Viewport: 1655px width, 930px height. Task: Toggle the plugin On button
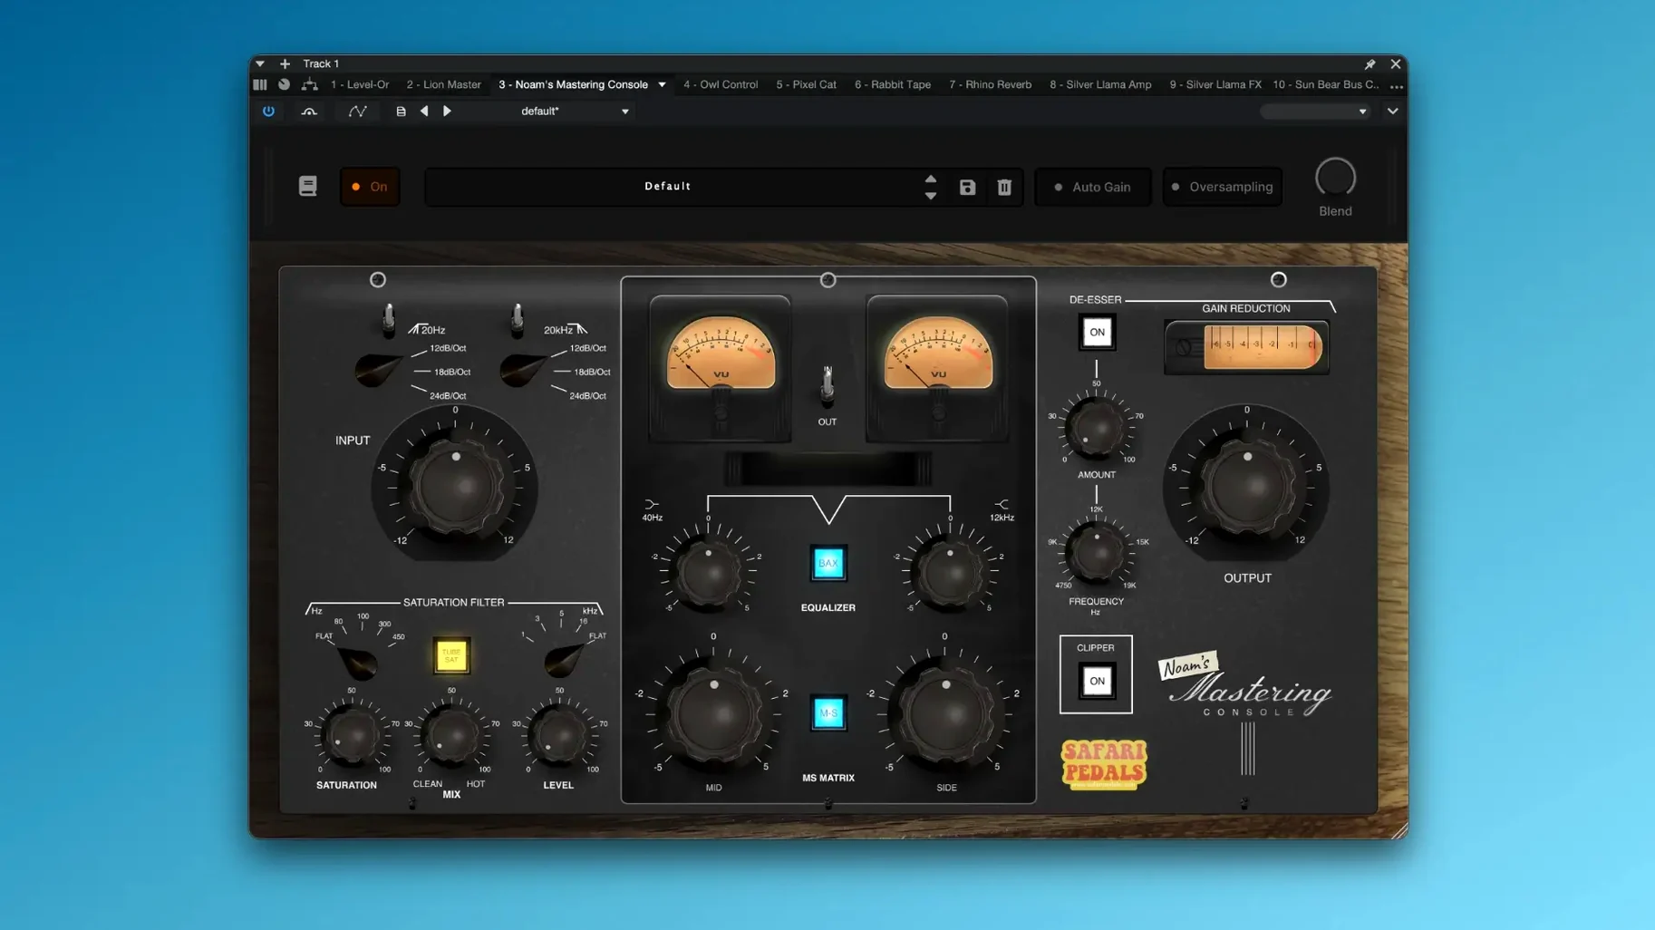tap(370, 187)
